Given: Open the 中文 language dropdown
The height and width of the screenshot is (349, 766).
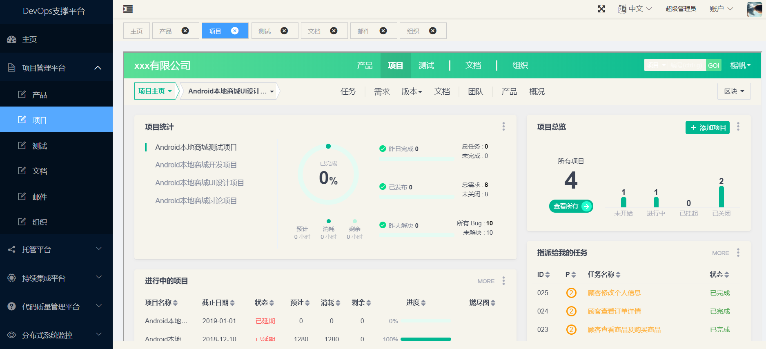Looking at the screenshot, I should pos(635,9).
